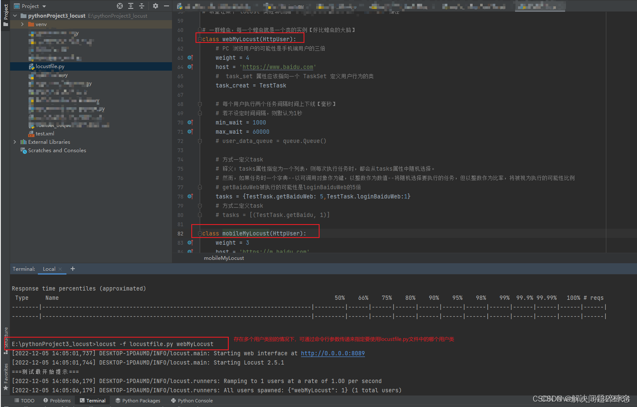Click fold marker on line 60 comment

pos(200,30)
